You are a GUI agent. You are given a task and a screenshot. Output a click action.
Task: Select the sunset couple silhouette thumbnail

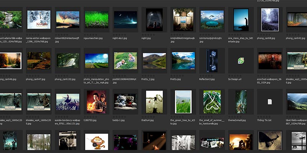[241, 142]
